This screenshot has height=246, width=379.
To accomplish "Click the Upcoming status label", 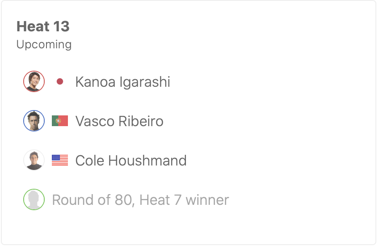I will [x=44, y=45].
